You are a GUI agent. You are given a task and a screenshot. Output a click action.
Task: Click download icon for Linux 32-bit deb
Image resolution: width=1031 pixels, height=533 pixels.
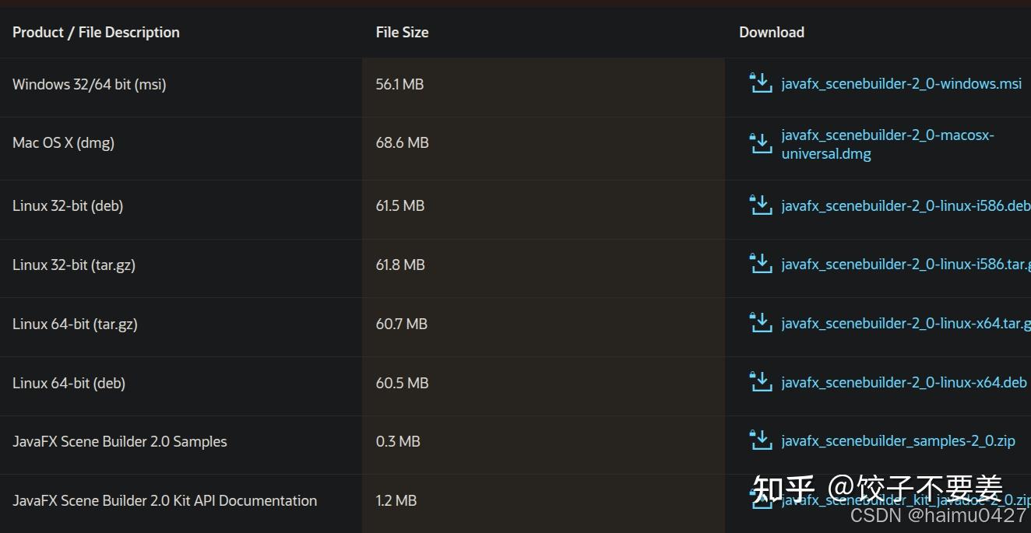click(760, 205)
